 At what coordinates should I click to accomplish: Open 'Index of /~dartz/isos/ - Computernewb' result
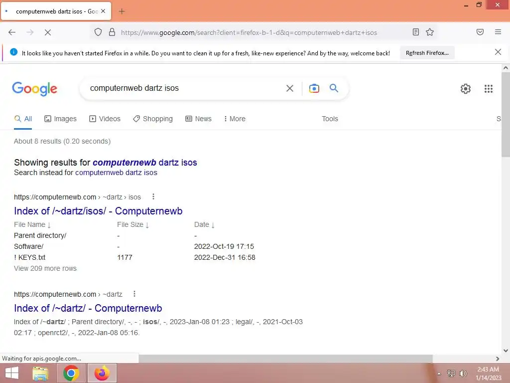click(x=98, y=211)
